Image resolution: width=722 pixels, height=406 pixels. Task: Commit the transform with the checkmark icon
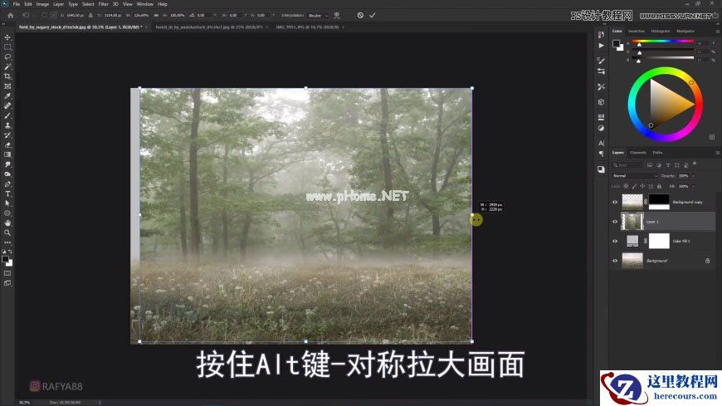click(x=372, y=15)
